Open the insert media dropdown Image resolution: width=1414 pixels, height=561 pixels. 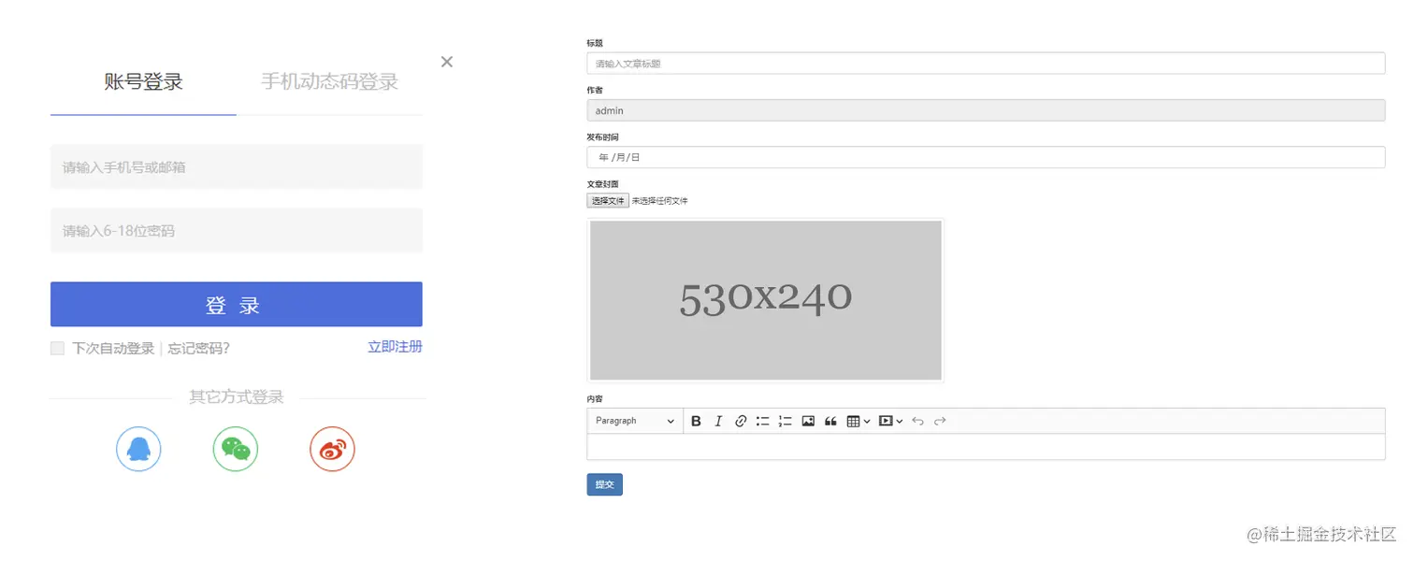point(891,422)
